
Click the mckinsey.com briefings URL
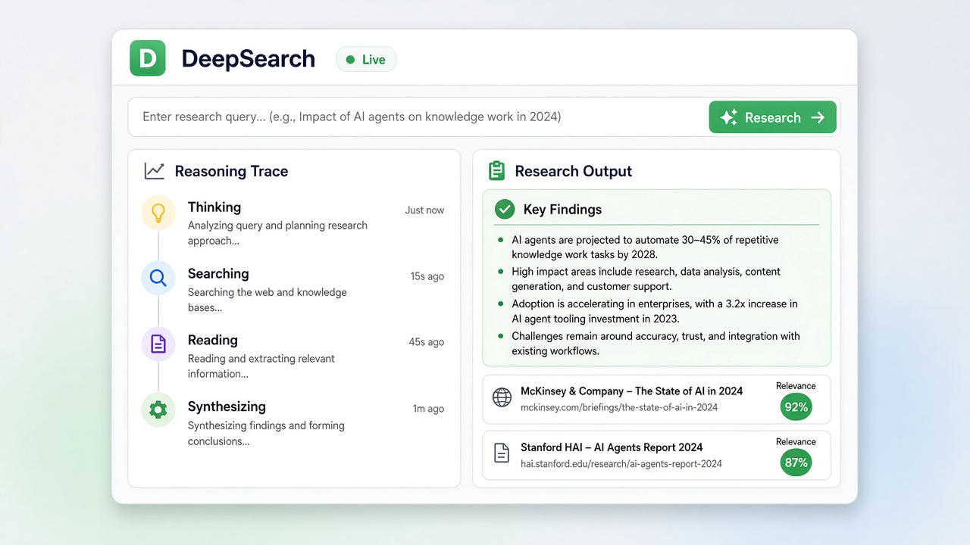[619, 407]
